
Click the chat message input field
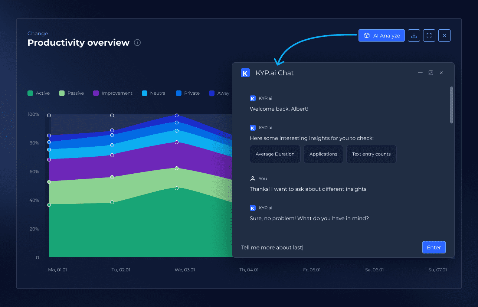point(327,248)
